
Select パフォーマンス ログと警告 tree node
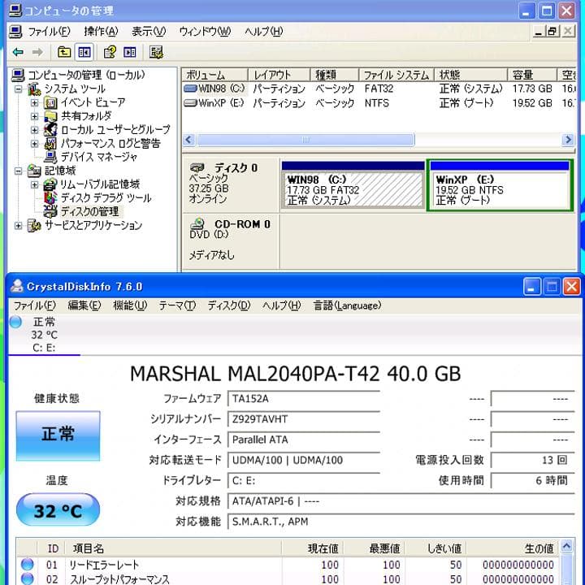point(110,144)
